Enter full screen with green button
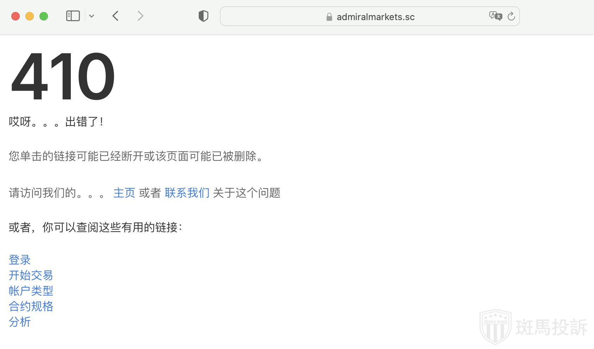594x349 pixels. [x=44, y=16]
